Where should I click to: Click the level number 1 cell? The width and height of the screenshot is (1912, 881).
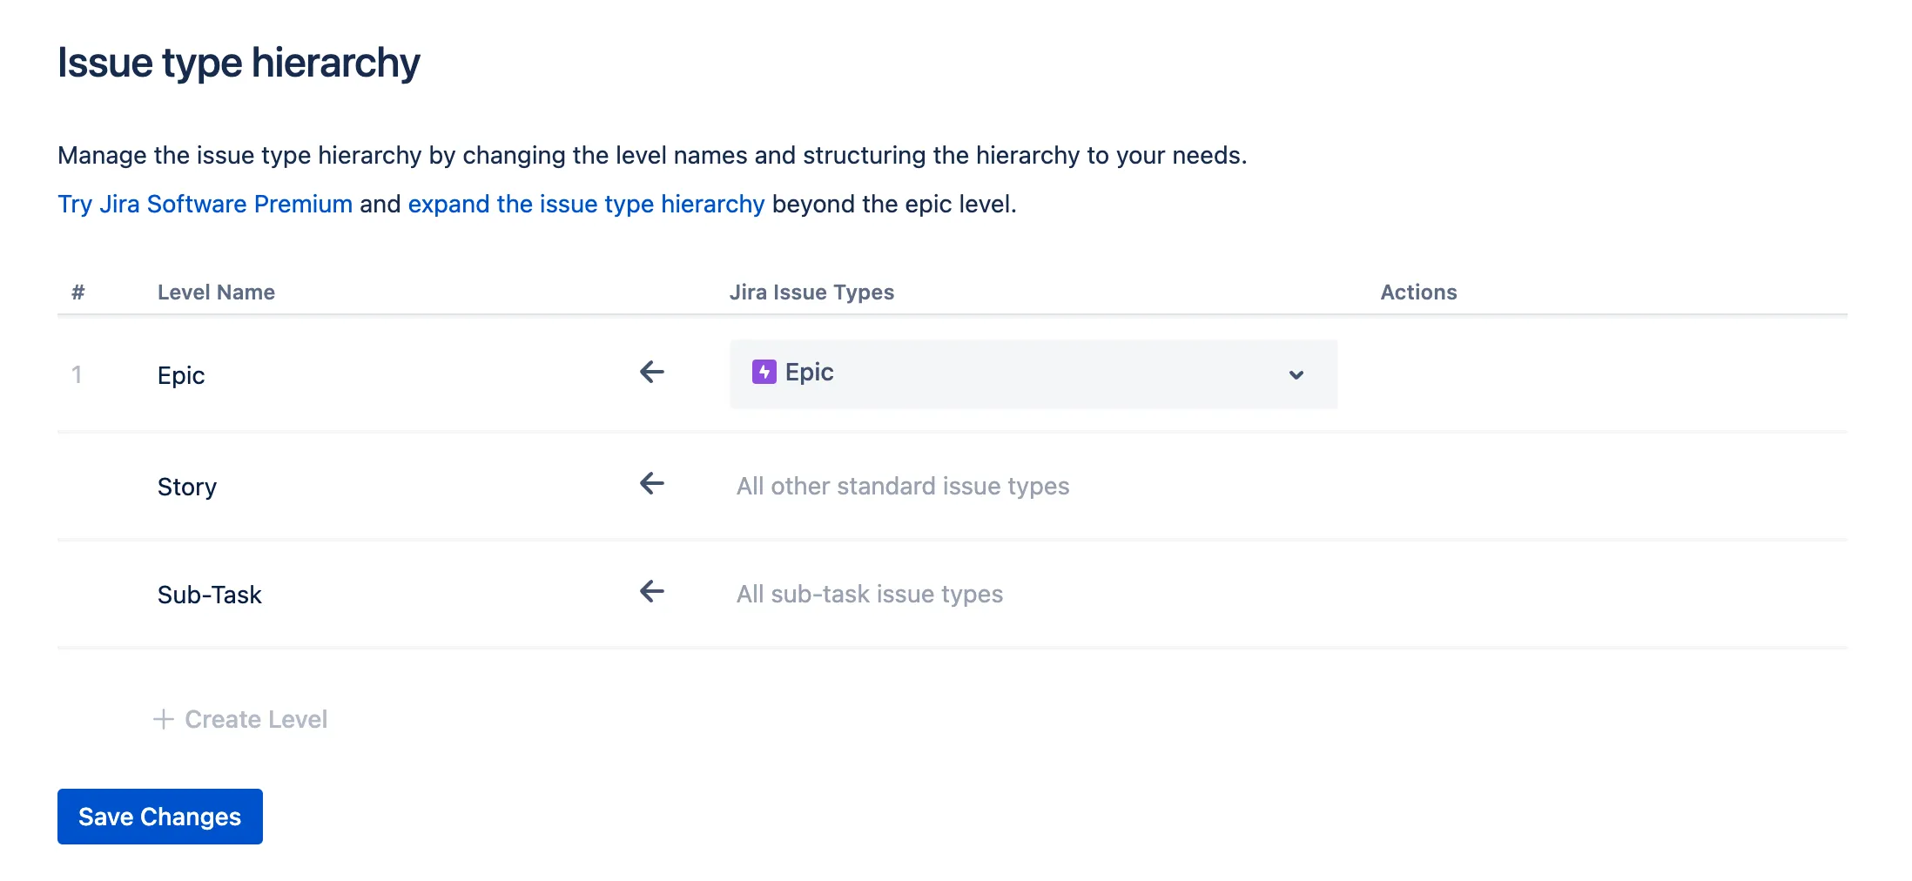77,375
